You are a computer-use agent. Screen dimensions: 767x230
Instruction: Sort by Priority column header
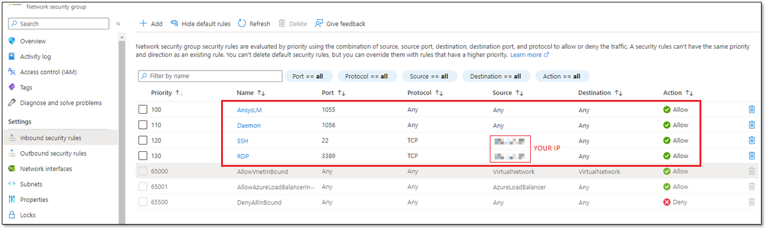click(167, 93)
